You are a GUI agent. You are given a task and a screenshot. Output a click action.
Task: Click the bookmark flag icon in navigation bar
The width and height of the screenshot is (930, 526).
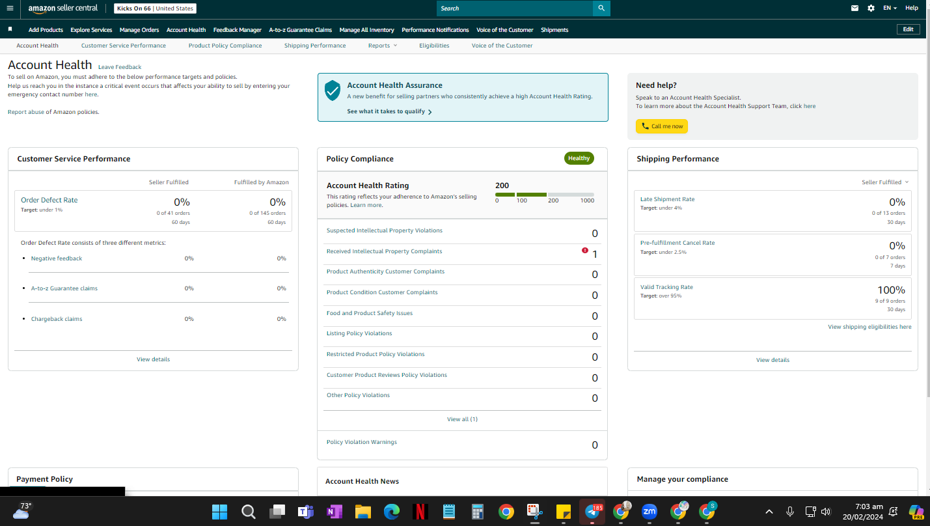click(10, 29)
